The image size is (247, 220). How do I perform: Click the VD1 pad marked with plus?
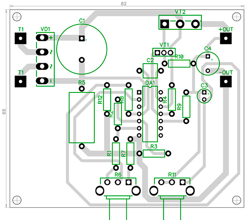(42, 38)
